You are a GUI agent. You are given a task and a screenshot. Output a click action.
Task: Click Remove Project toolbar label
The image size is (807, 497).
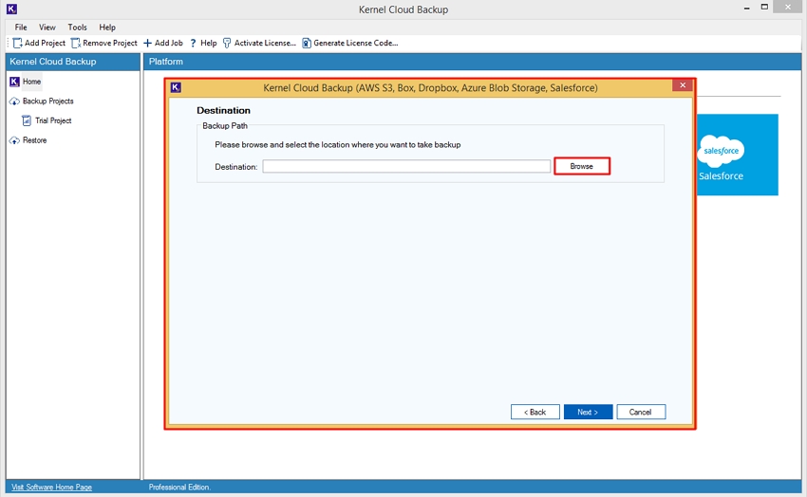(x=109, y=44)
